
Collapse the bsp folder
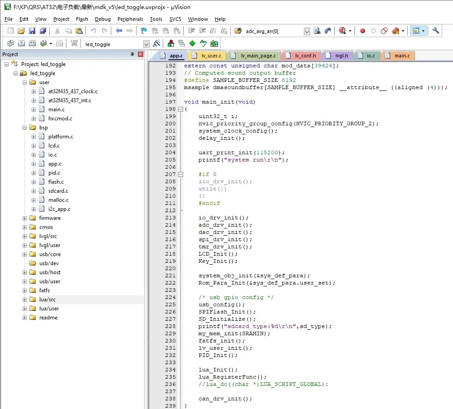pos(24,128)
